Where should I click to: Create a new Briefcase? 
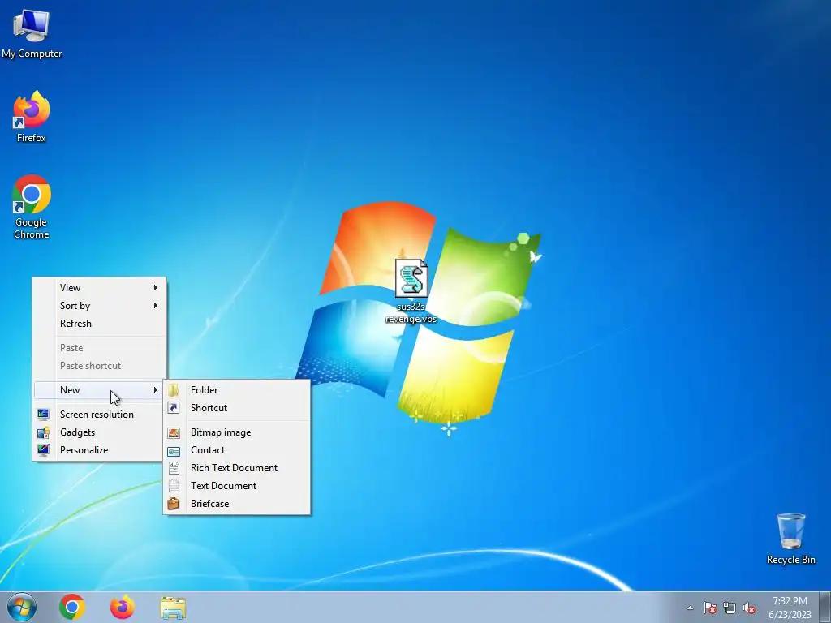pos(237,504)
